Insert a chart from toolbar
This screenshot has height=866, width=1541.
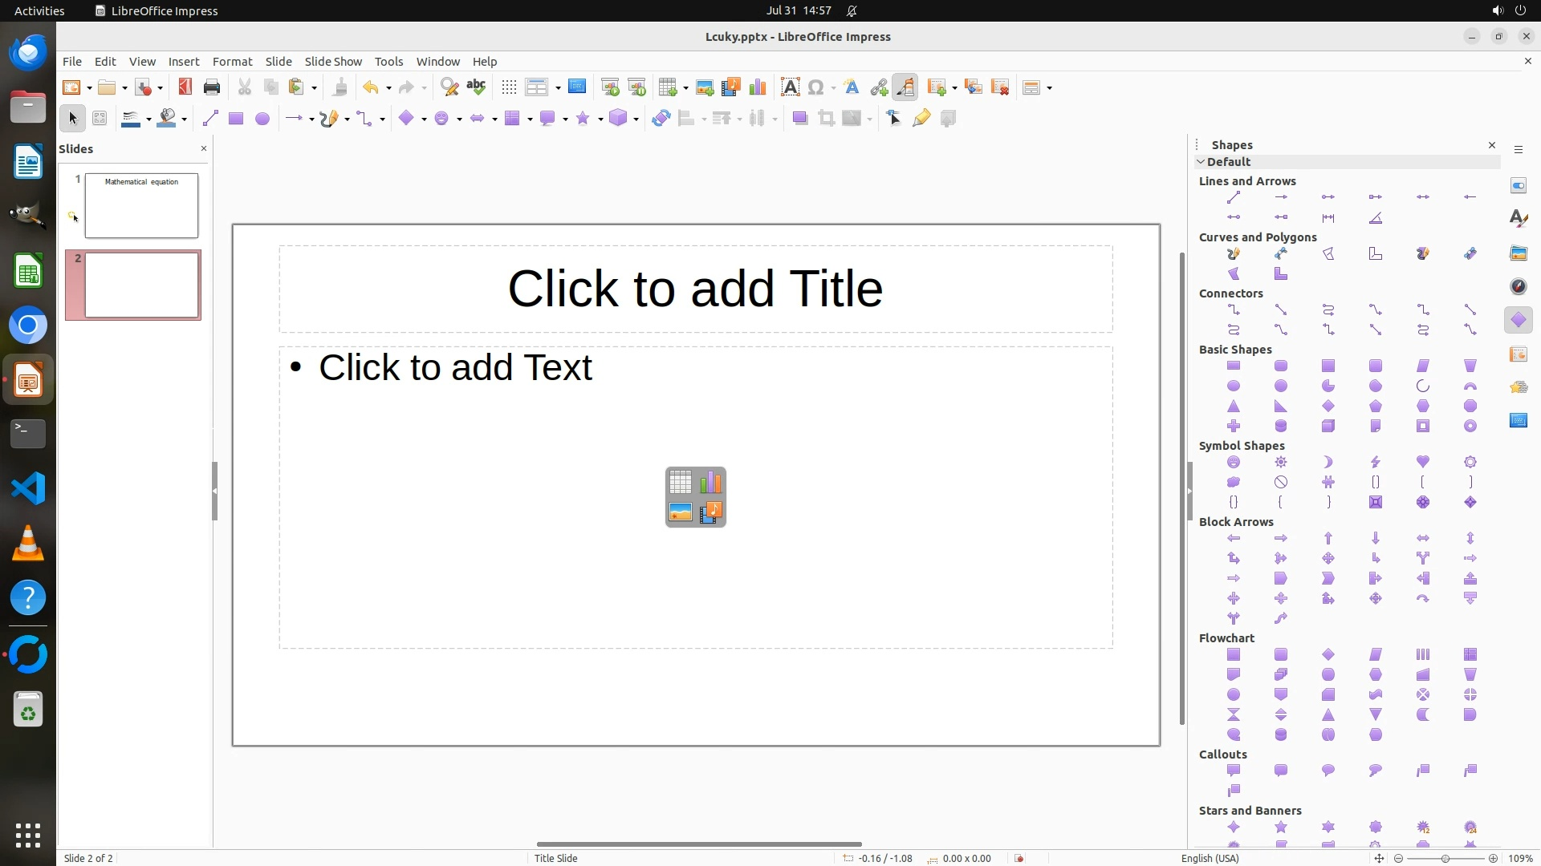tap(757, 87)
